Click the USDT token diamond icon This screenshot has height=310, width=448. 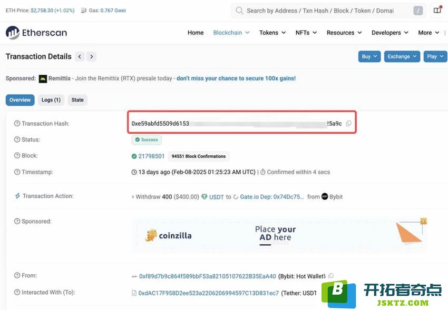pos(204,197)
